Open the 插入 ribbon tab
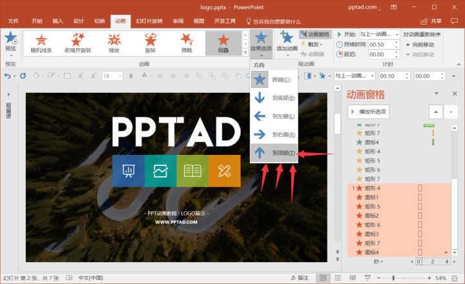The width and height of the screenshot is (465, 284). [57, 21]
